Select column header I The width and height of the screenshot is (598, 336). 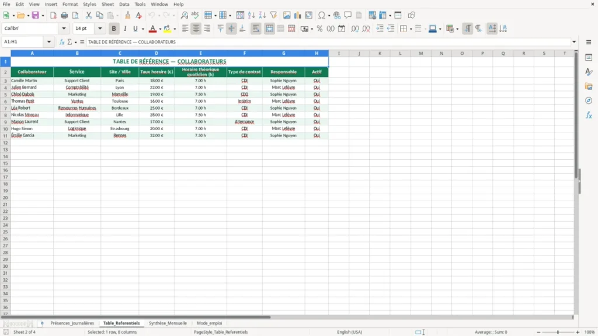(x=339, y=53)
